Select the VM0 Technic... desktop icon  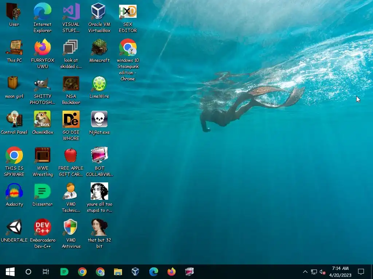point(71,198)
